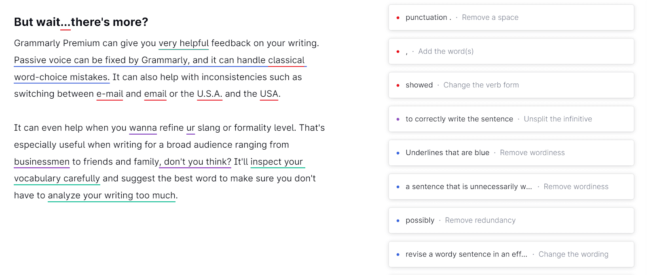Click the green-underlined 'analyze your writing too much'
This screenshot has height=275, width=647.
point(112,196)
